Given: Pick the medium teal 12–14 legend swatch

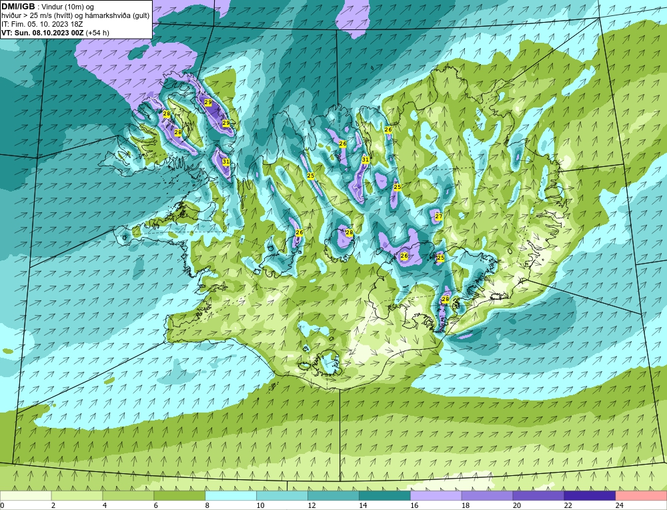Looking at the screenshot, I should point(333,496).
